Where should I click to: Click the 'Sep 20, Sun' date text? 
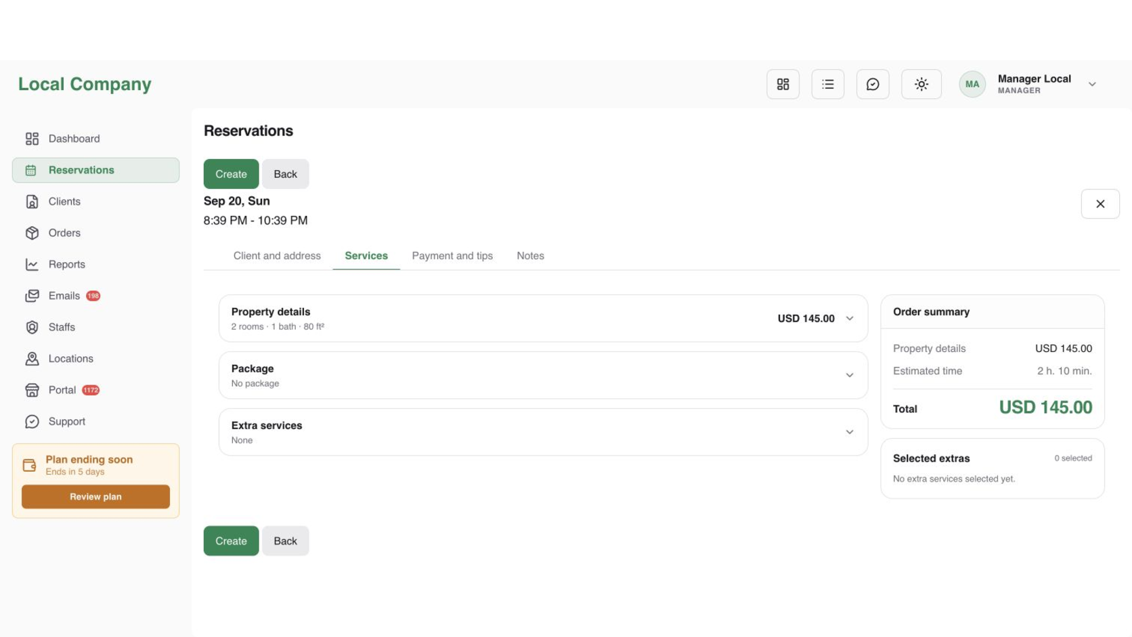tap(237, 201)
